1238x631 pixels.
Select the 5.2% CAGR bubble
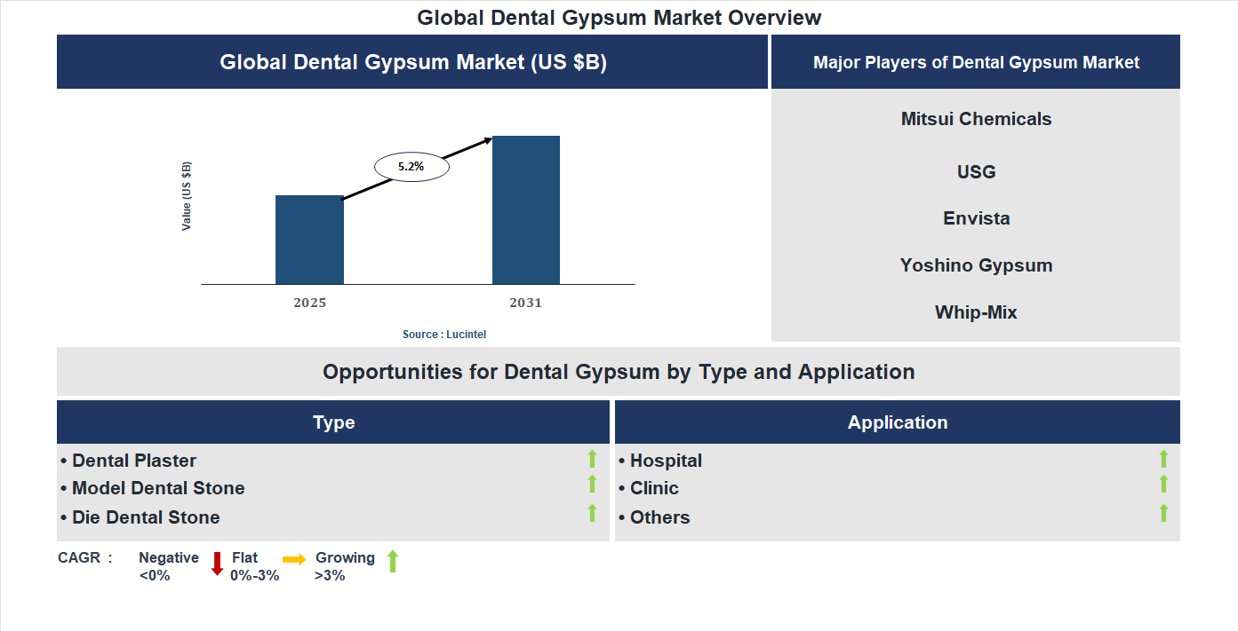point(411,165)
